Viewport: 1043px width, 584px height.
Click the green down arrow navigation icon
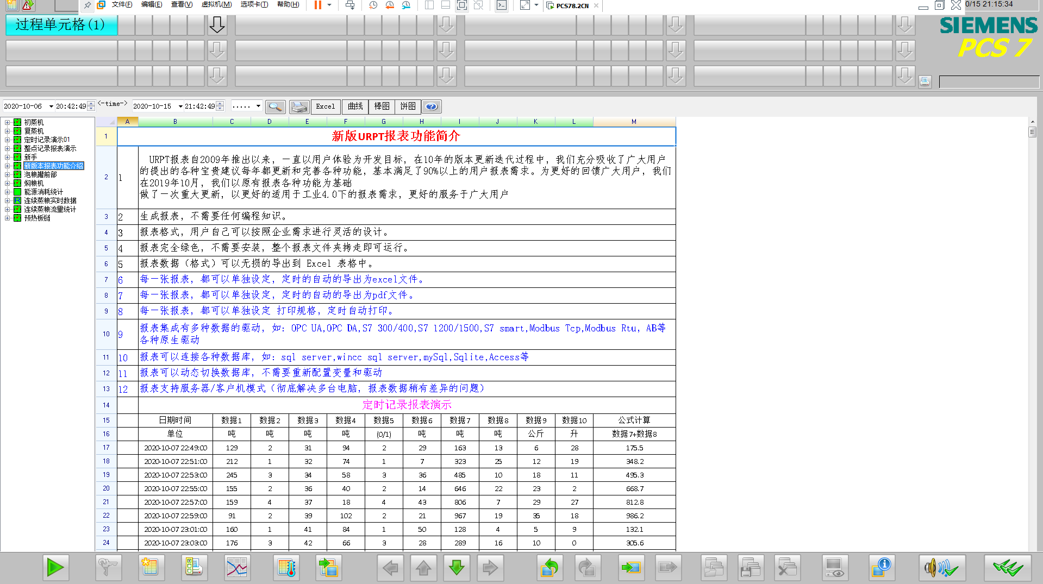(x=457, y=568)
